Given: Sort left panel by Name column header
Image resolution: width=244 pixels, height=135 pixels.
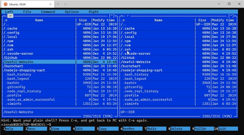Looking at the screenshot, I should point(39,20).
